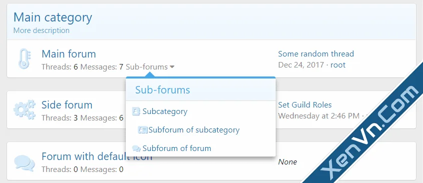This screenshot has height=183, width=423.
Task: Open the root user profile link
Action: tap(338, 65)
